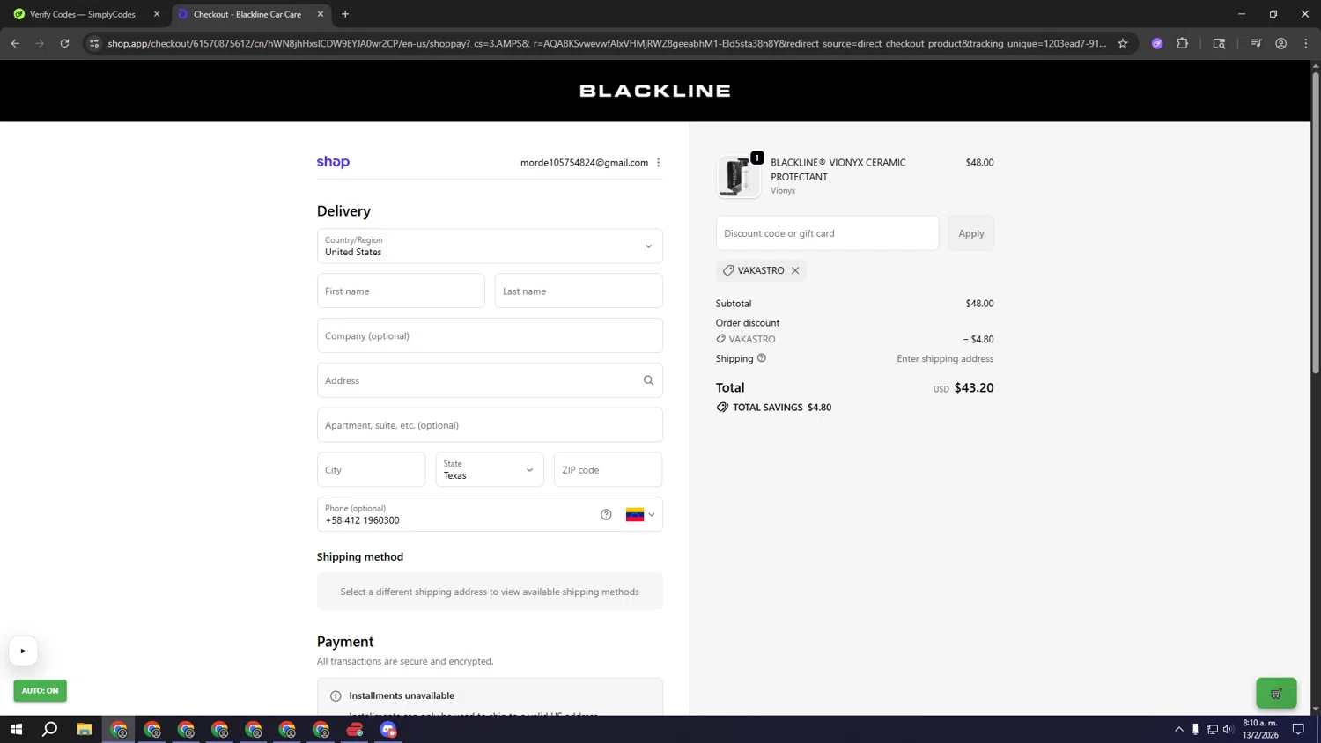Image resolution: width=1321 pixels, height=743 pixels.
Task: Click the green cart extension button
Action: (1276, 694)
